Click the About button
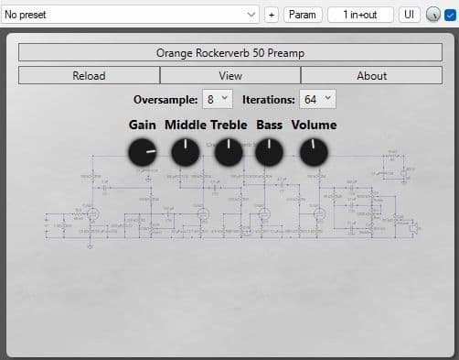Viewport: 459px width, 360px height. click(x=371, y=75)
